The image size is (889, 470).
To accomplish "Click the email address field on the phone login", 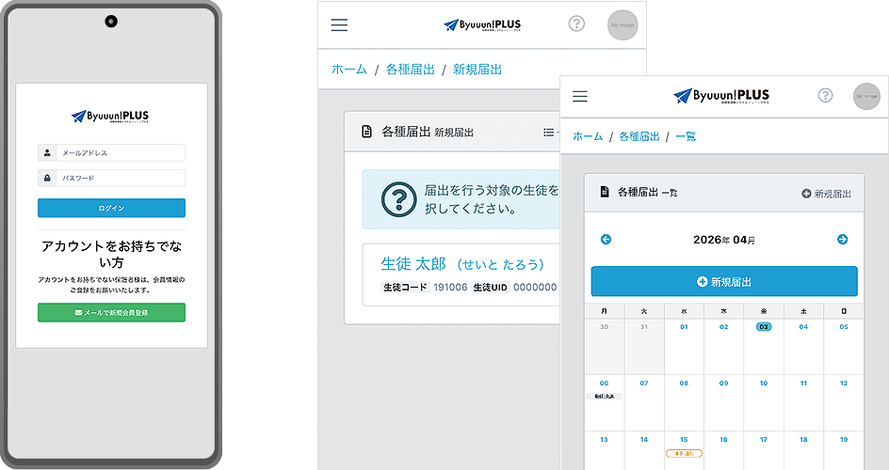I will (121, 152).
